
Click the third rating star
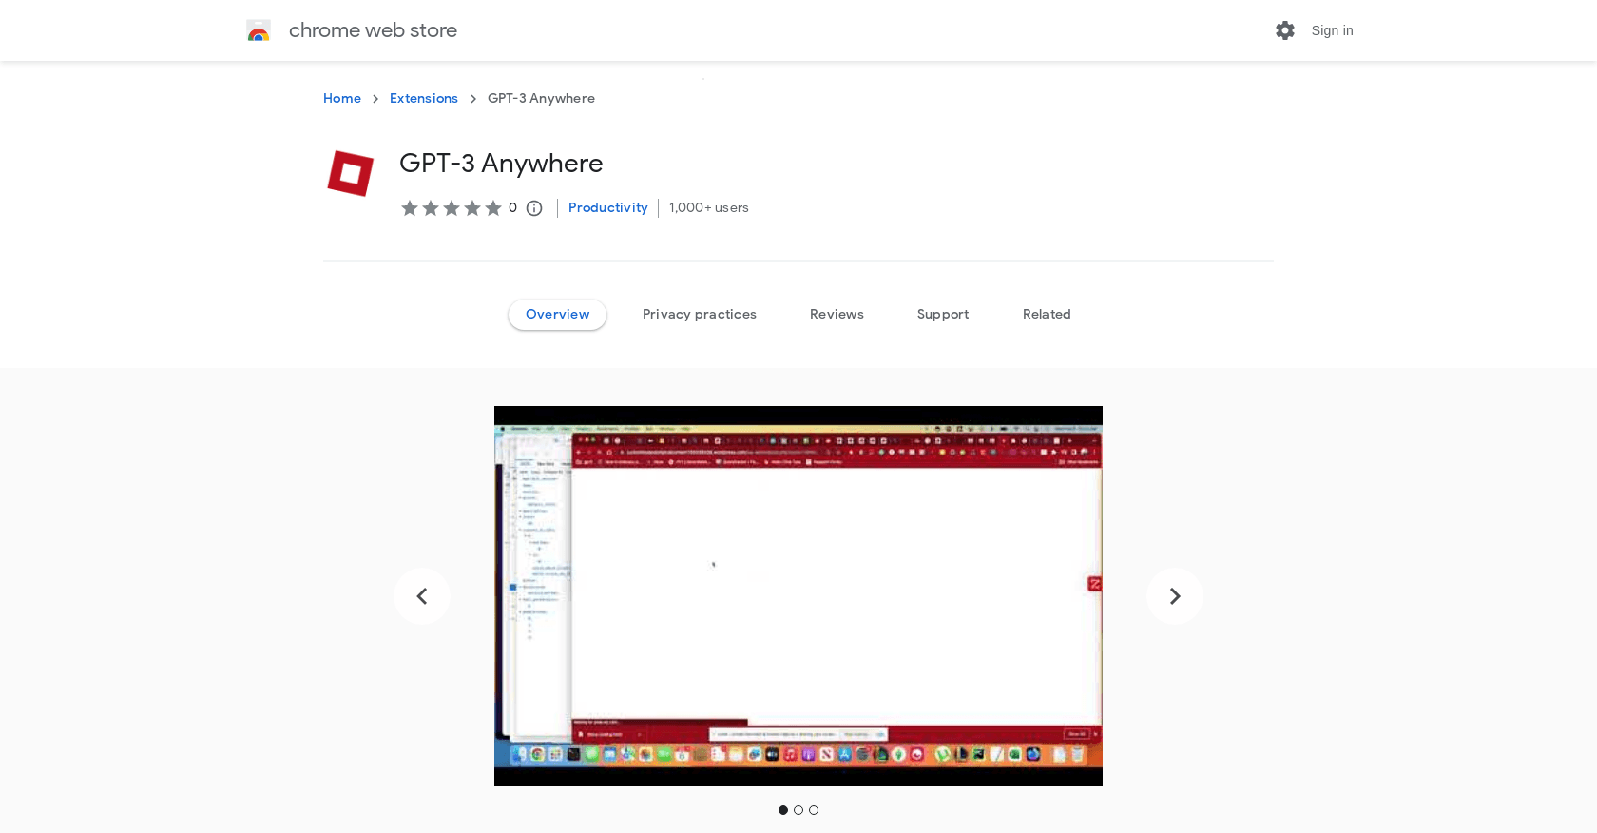click(452, 208)
